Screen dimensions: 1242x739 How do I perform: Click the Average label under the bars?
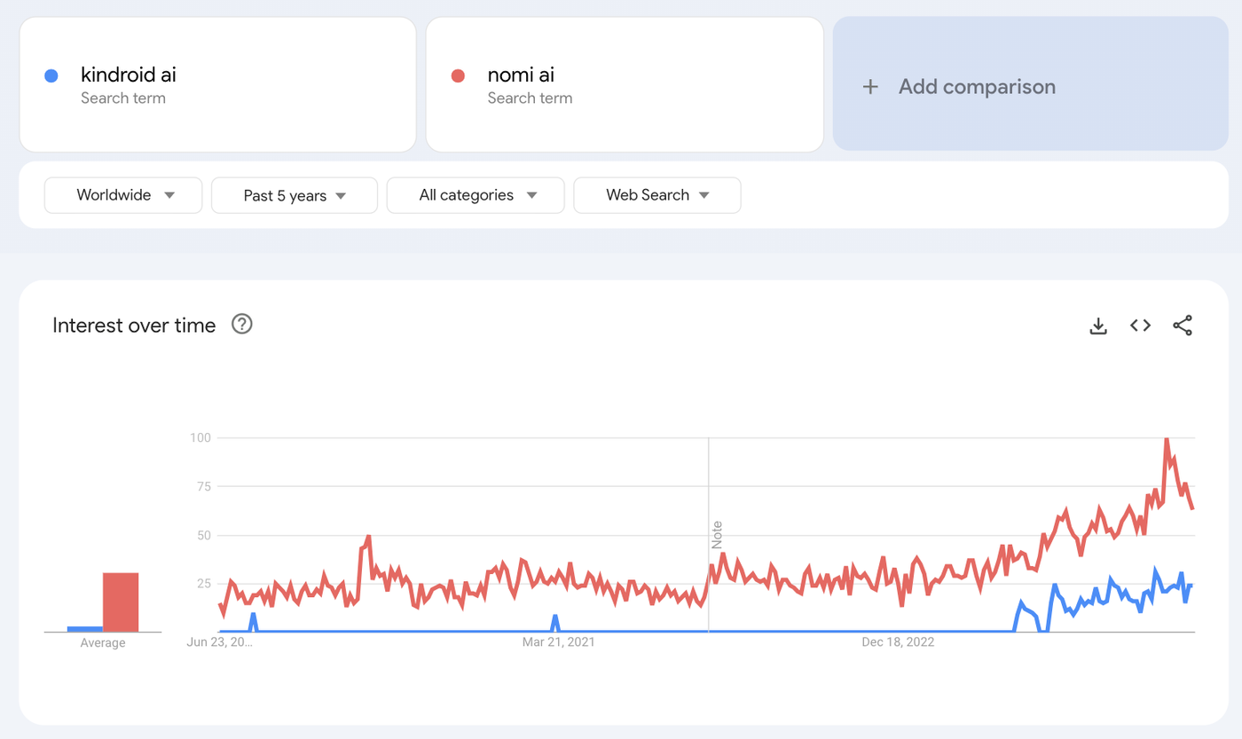(x=103, y=643)
